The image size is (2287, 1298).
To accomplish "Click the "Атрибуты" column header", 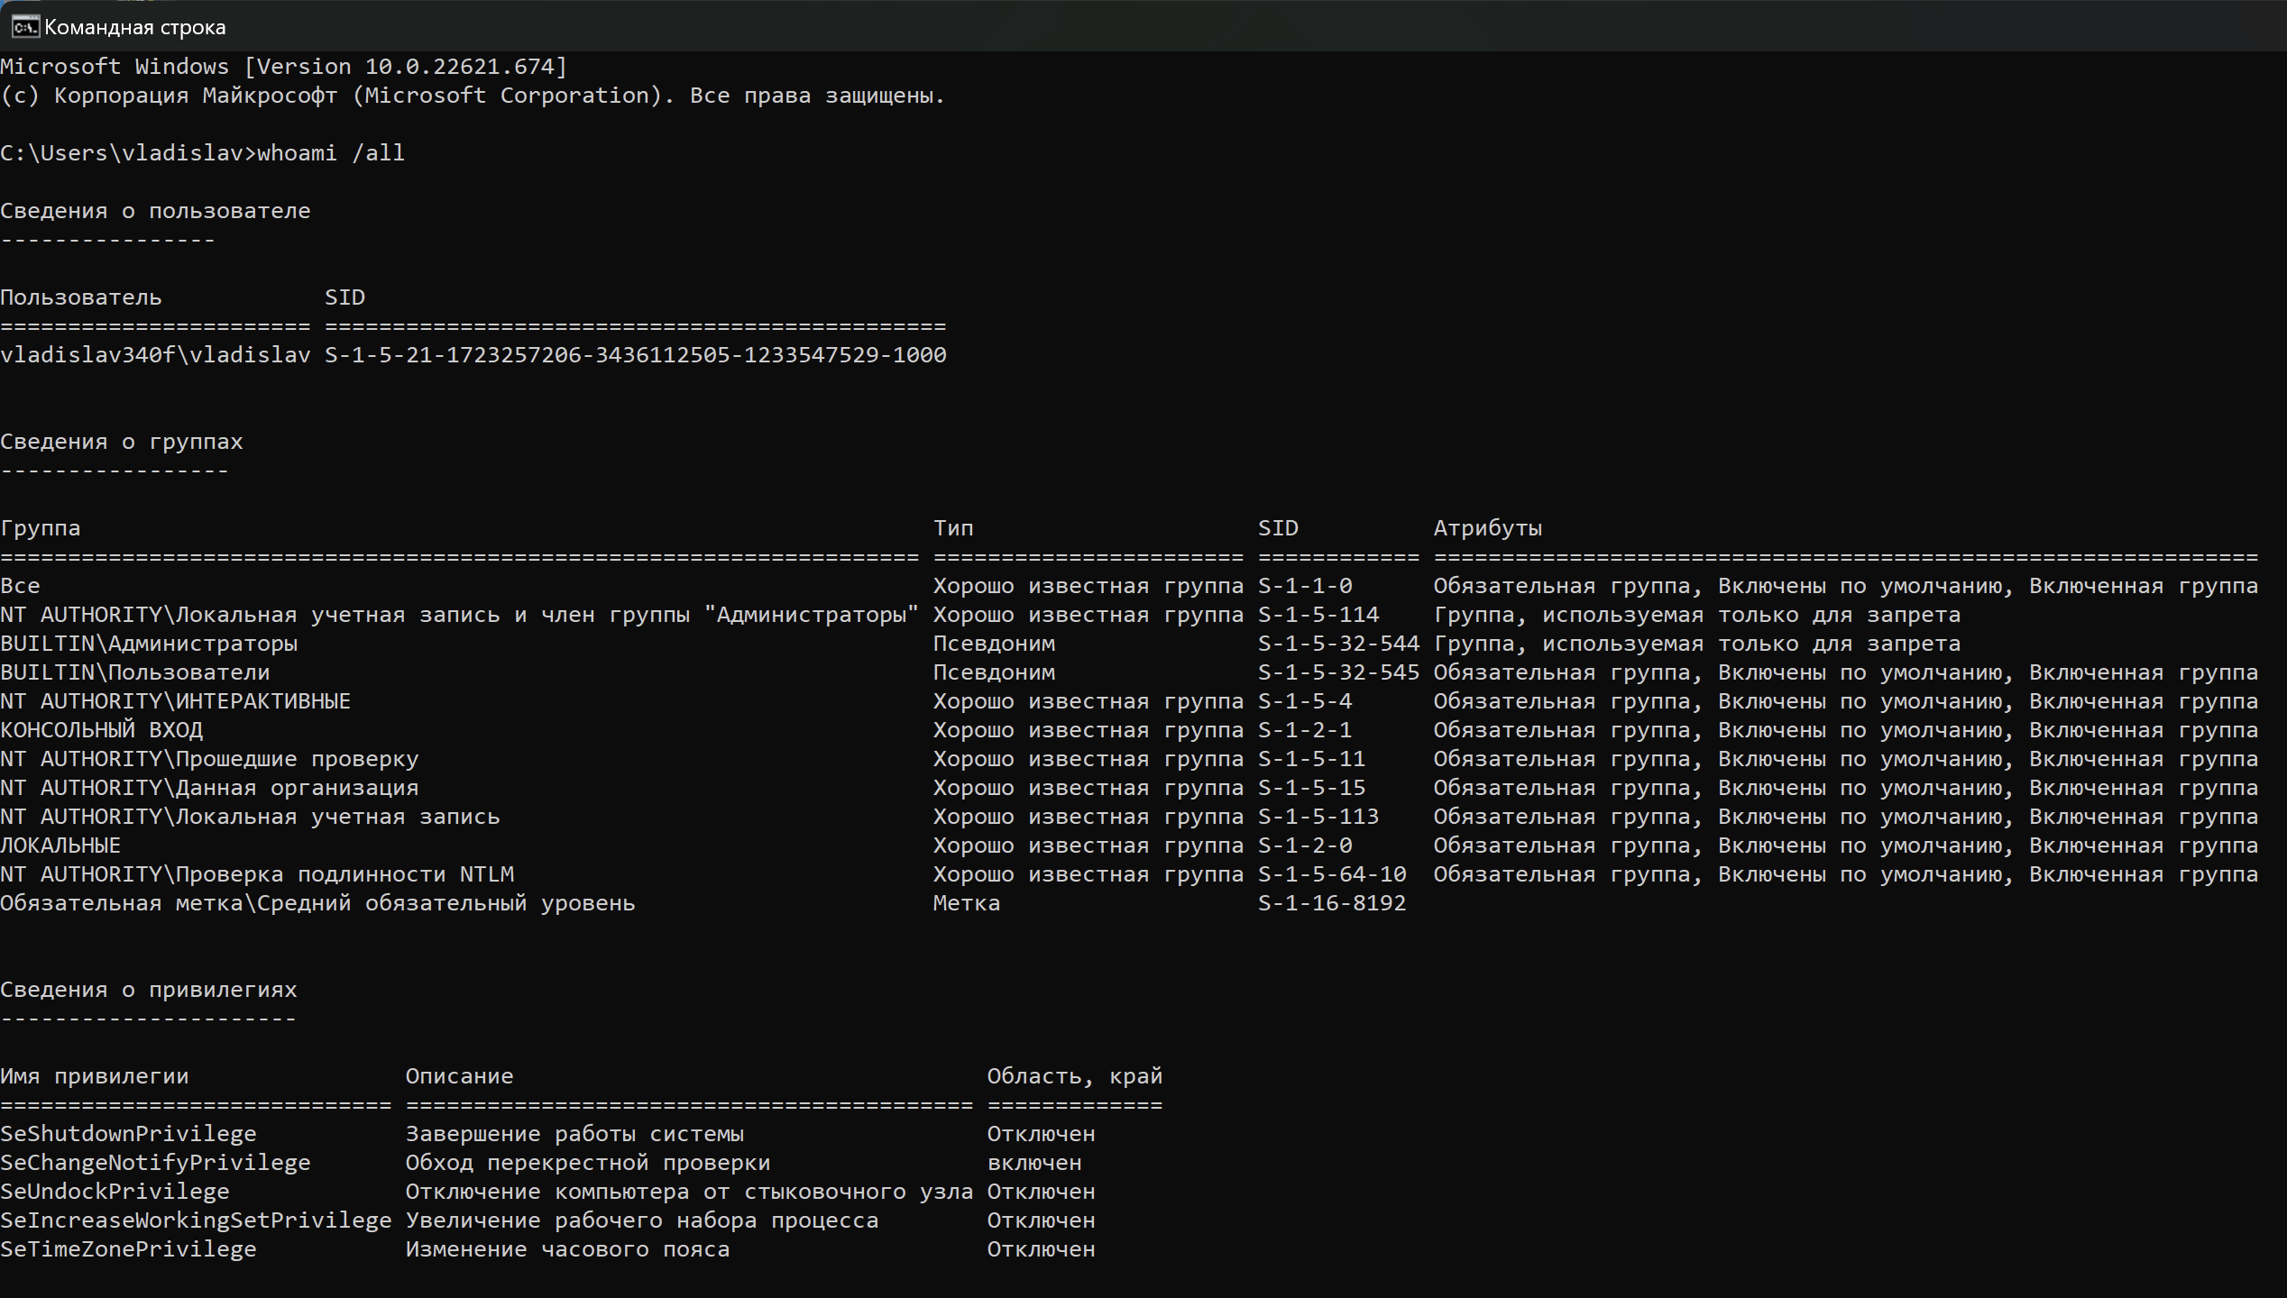I will (x=1487, y=528).
